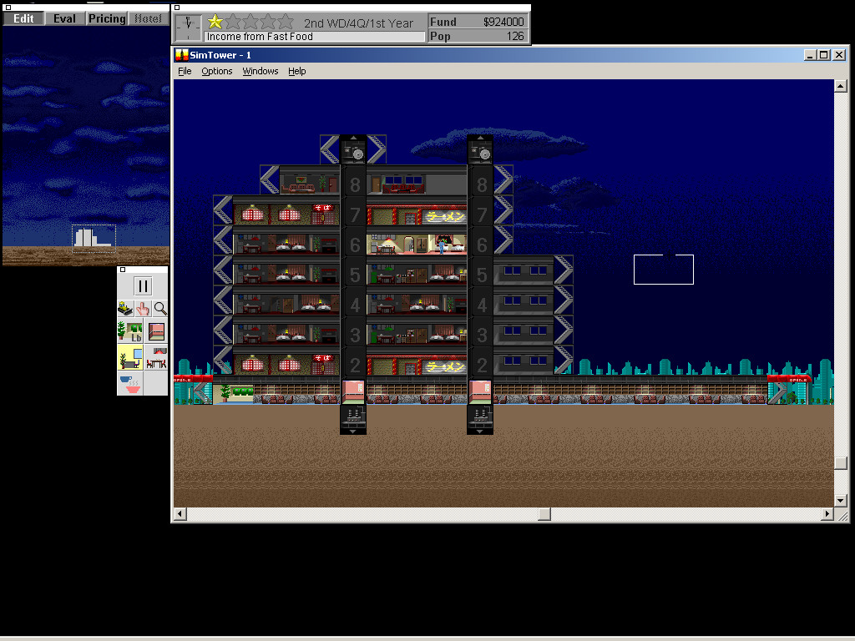Click the clock icon in the info bar

[x=189, y=28]
